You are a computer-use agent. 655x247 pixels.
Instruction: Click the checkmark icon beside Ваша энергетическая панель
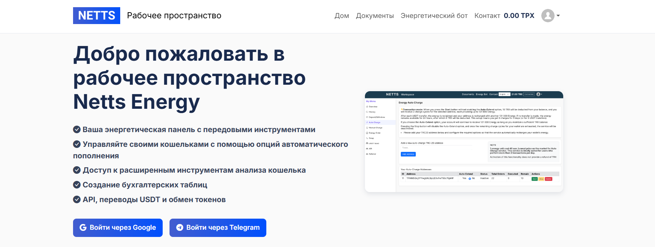pos(77,130)
